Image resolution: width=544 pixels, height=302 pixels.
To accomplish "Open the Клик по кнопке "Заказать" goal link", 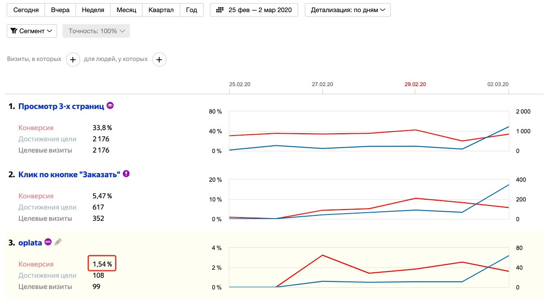I will pyautogui.click(x=69, y=175).
